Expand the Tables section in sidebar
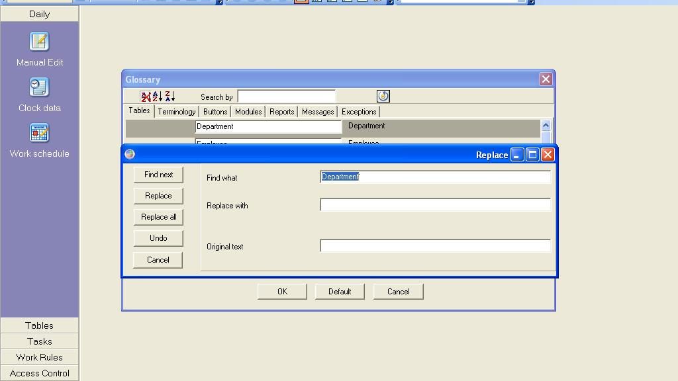The height and width of the screenshot is (381, 678). (x=39, y=325)
